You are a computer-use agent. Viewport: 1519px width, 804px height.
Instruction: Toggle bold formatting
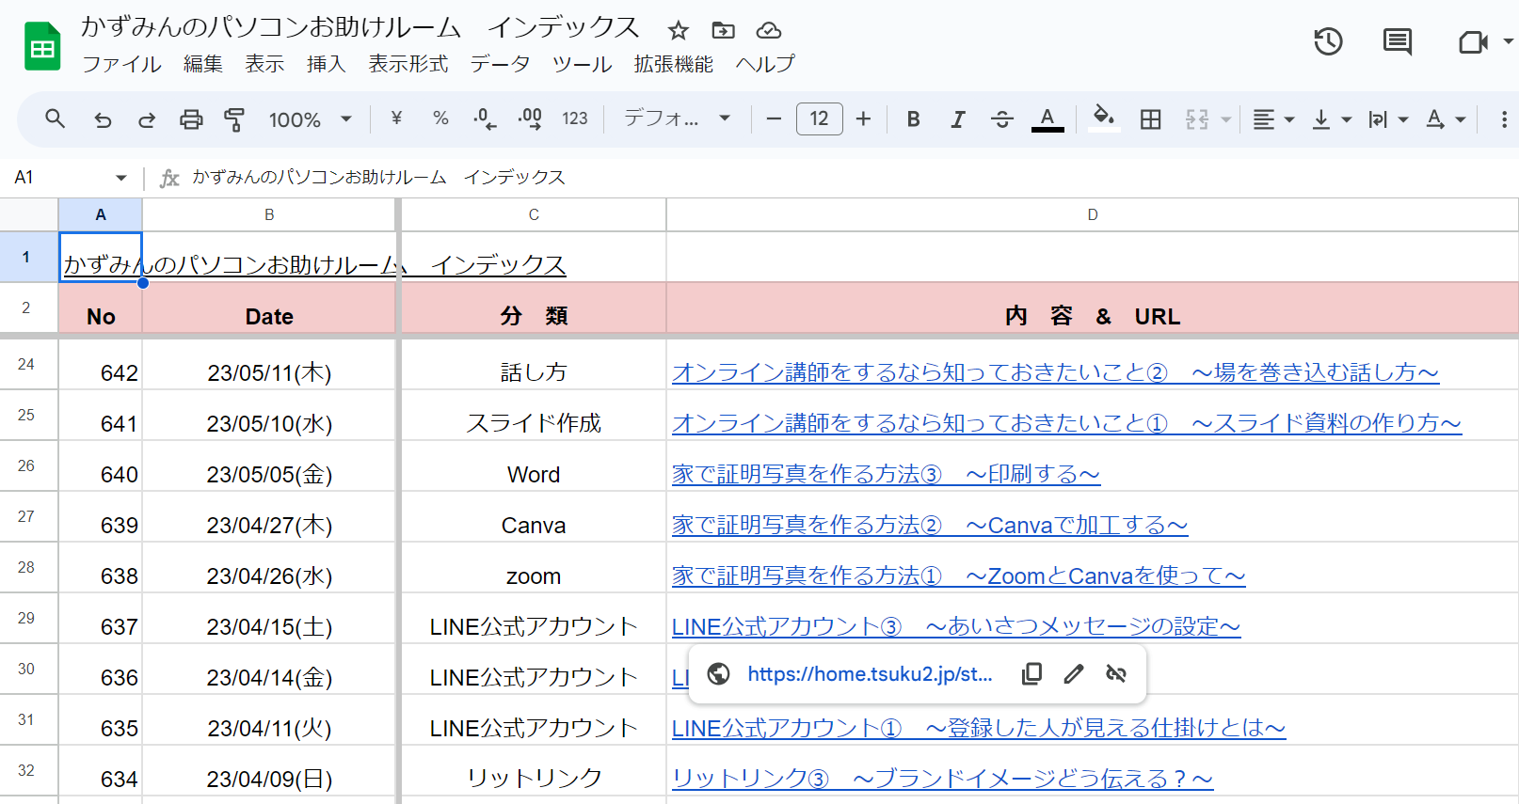[913, 119]
